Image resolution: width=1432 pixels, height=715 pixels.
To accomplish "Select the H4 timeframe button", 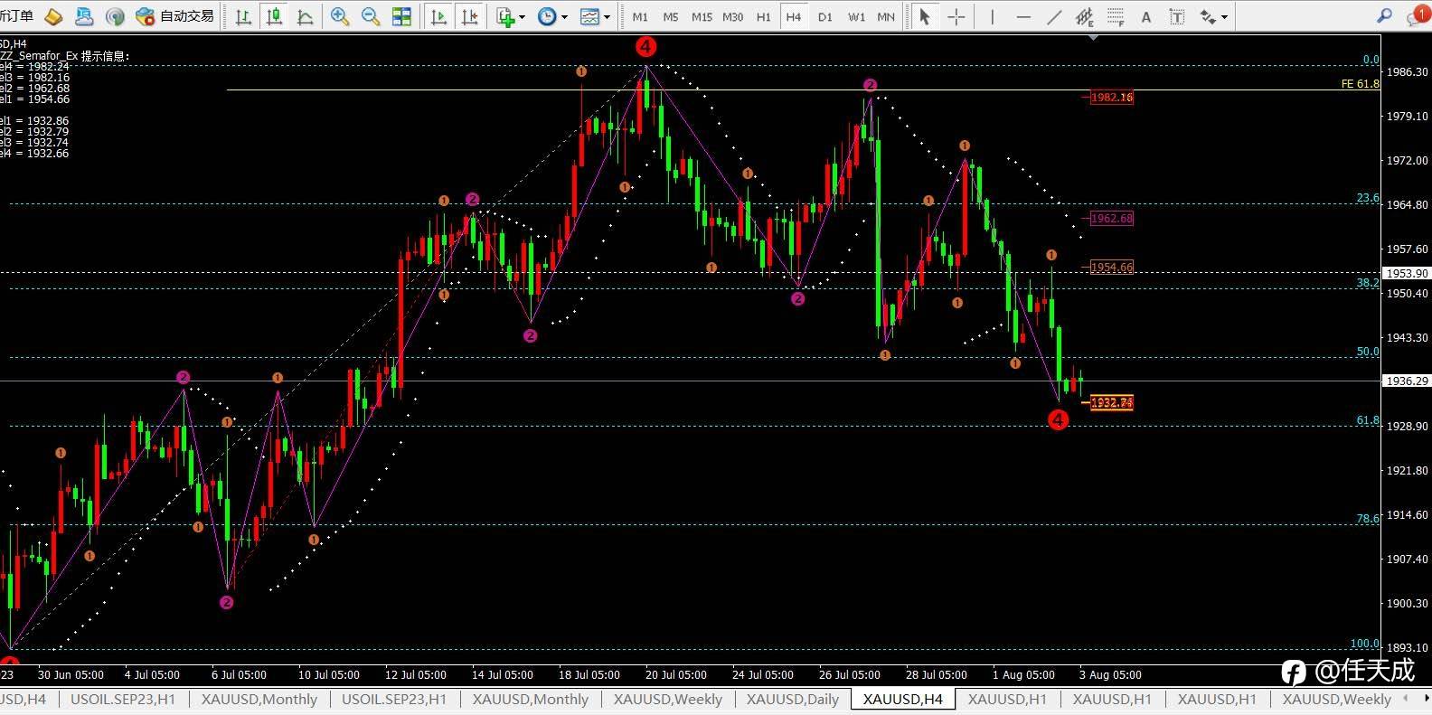I will point(793,16).
